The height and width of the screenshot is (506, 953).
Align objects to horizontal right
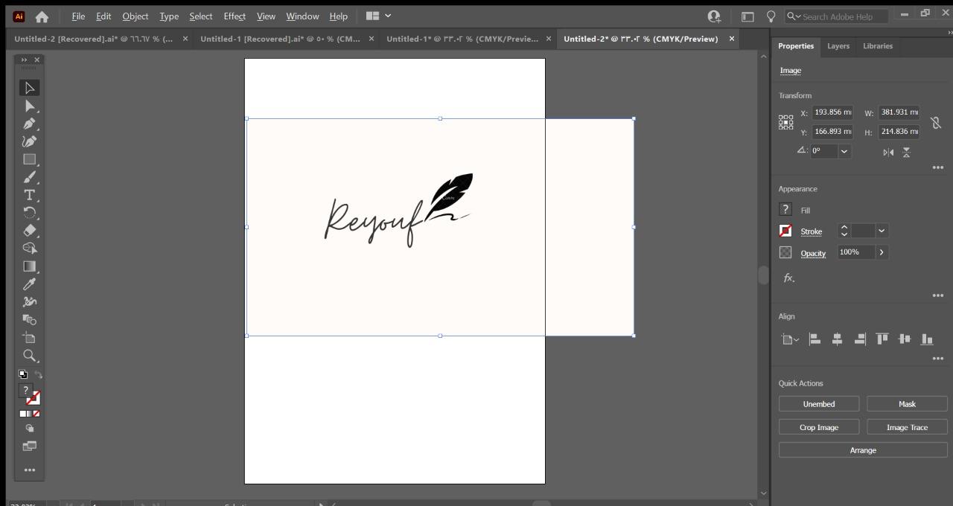(860, 339)
